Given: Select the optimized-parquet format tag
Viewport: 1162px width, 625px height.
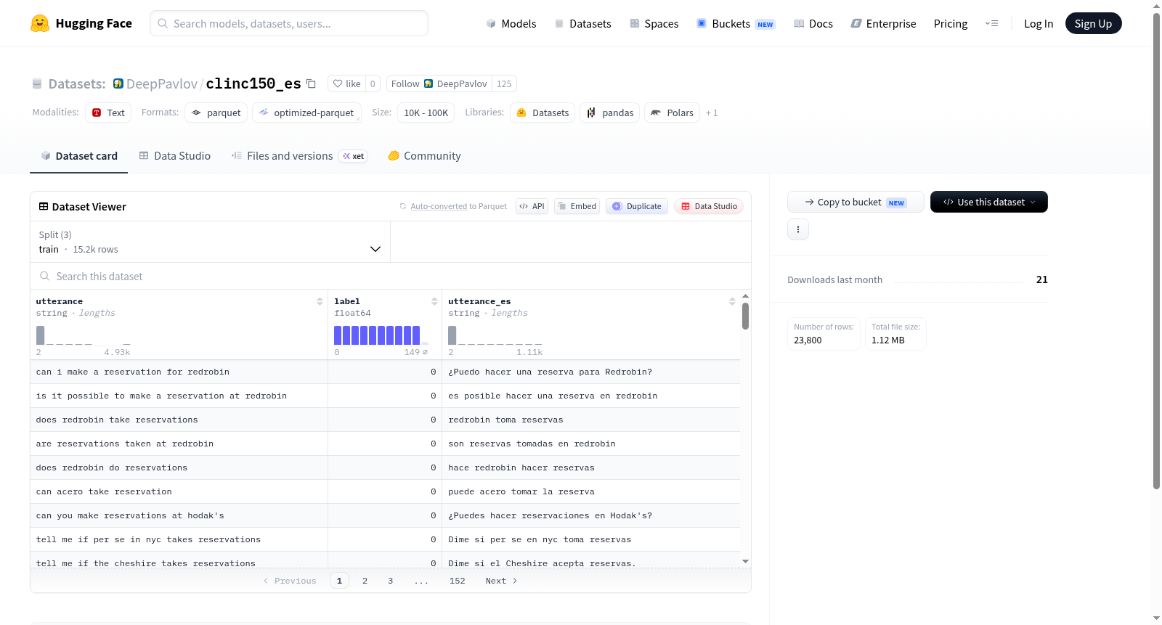Looking at the screenshot, I should tap(306, 113).
